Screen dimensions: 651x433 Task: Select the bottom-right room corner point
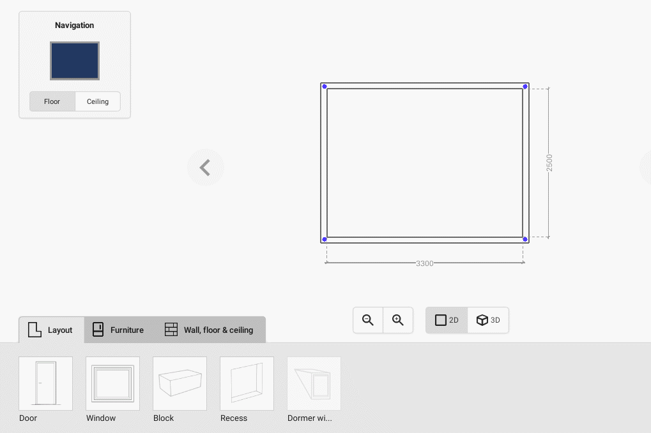525,239
